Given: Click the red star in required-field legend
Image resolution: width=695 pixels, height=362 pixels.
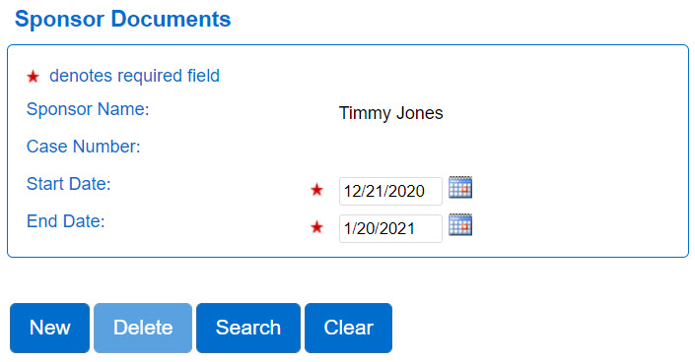Looking at the screenshot, I should pos(33,77).
